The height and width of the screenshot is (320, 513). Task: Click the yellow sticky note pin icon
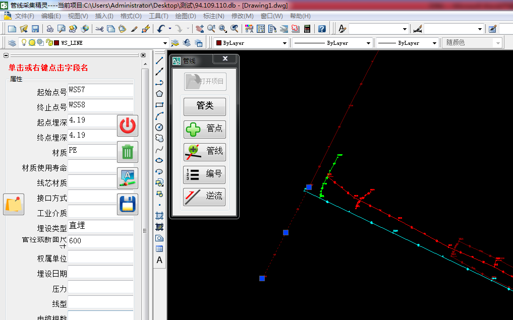14,204
